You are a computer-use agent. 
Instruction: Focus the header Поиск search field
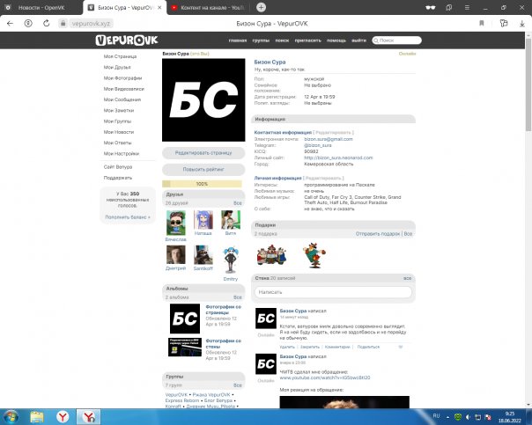(396, 40)
